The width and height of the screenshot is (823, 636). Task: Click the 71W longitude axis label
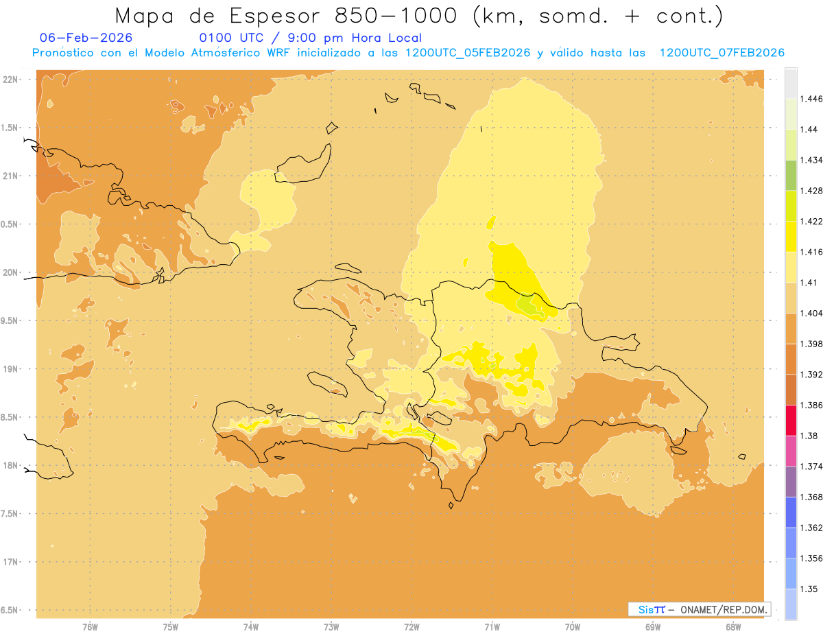click(x=492, y=628)
